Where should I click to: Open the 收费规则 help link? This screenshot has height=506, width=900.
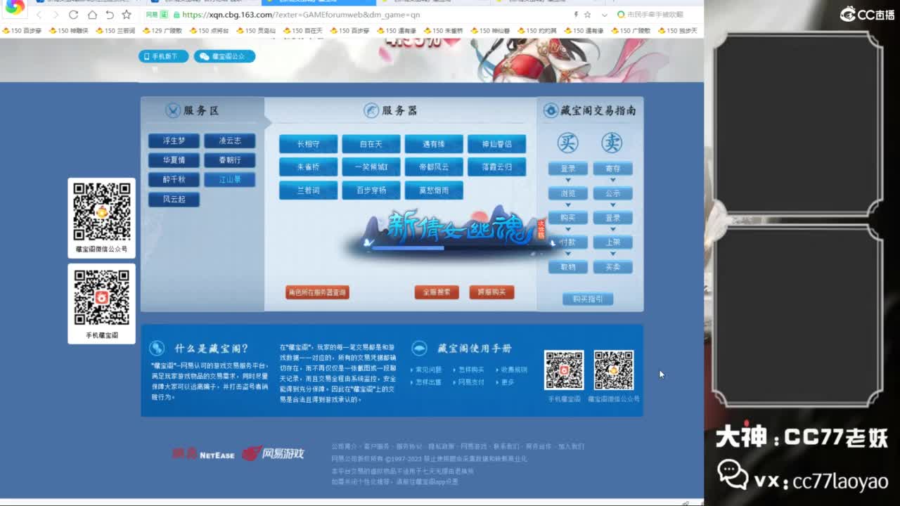click(x=514, y=370)
